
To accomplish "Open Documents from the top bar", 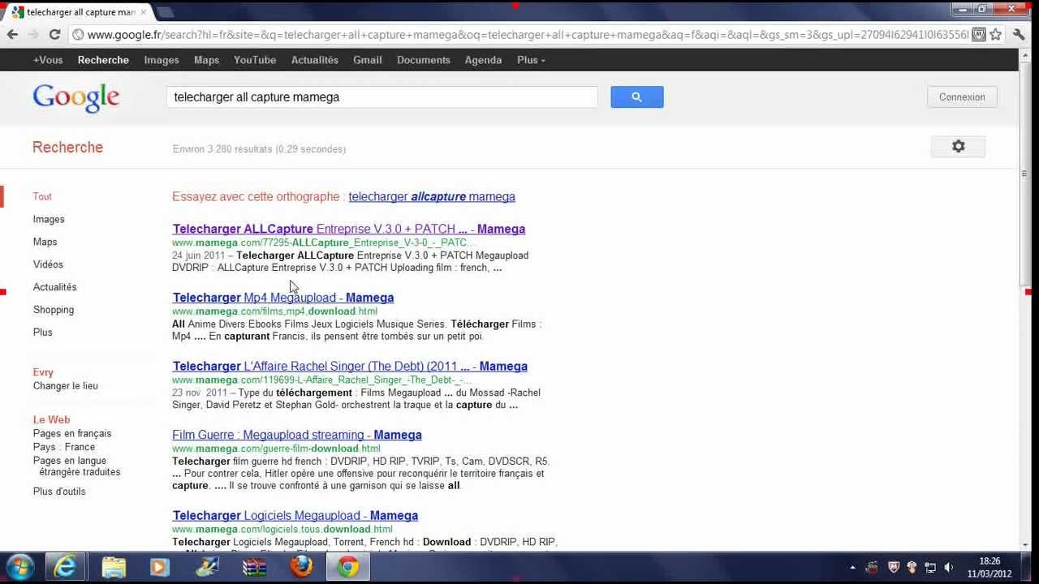I will 423,60.
